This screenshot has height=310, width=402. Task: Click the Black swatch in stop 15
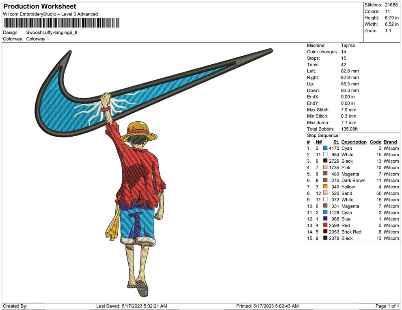pos(325,238)
